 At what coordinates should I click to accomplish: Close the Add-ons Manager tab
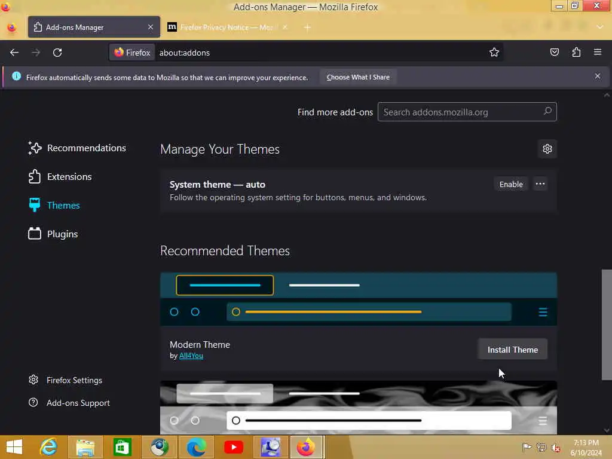point(151,27)
